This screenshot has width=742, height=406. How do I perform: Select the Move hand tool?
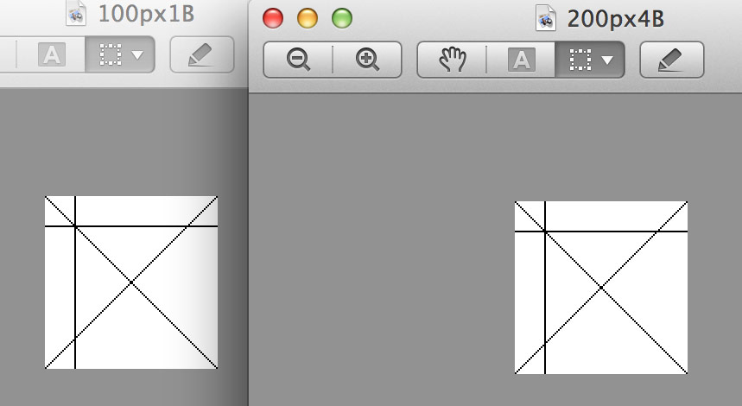tap(452, 60)
